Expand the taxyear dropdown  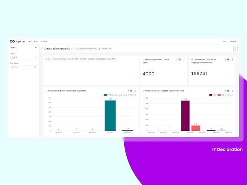tap(35, 58)
